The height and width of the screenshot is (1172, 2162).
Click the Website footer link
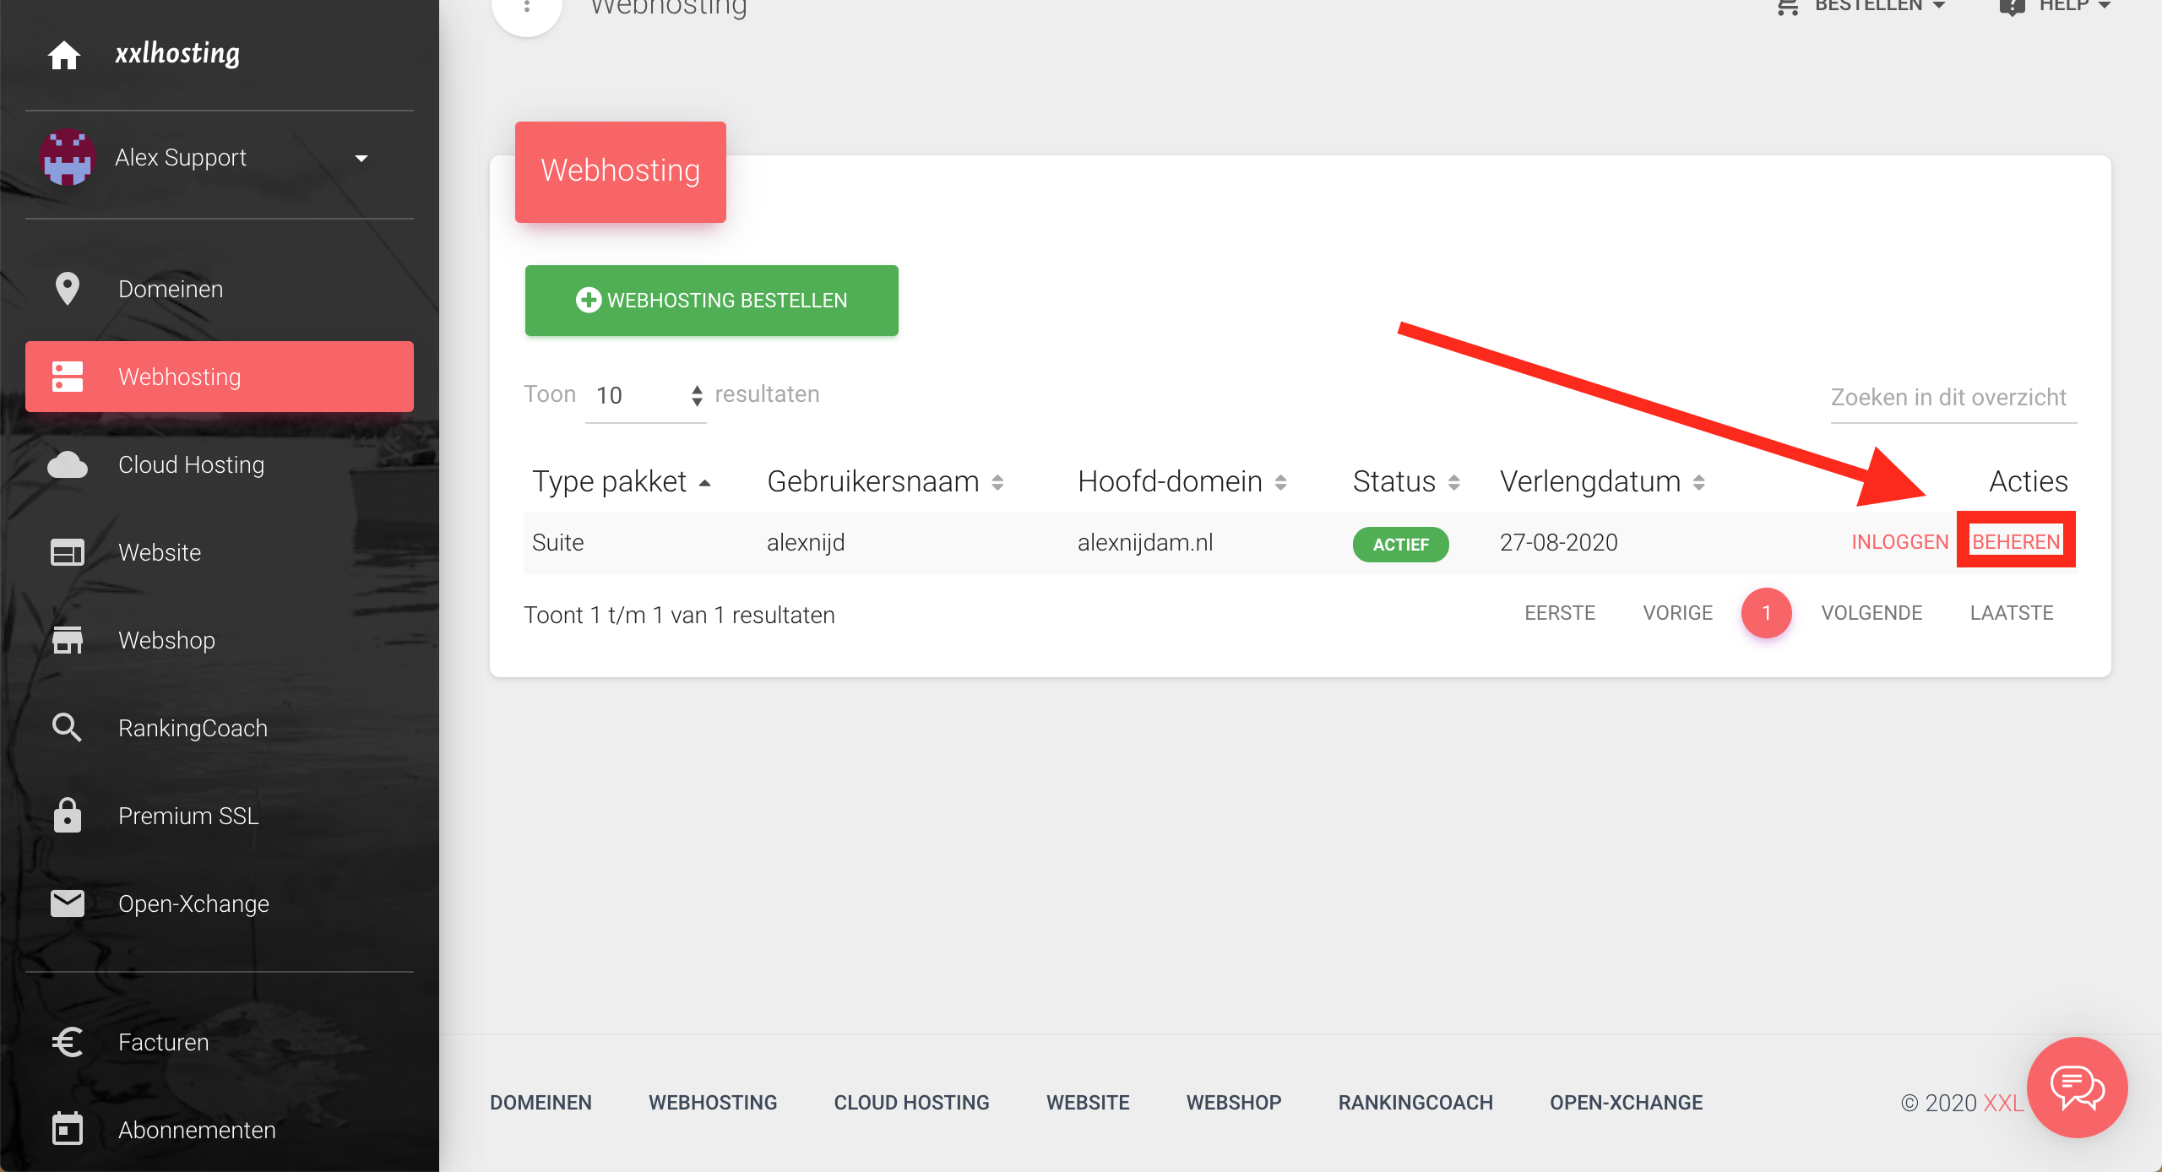[1088, 1103]
